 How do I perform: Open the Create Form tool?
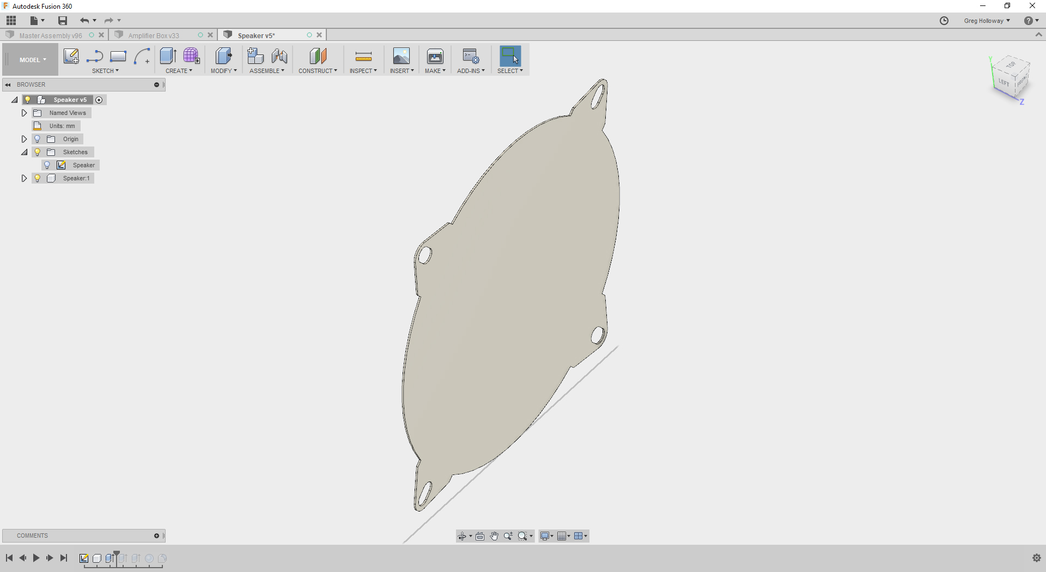pyautogui.click(x=191, y=56)
